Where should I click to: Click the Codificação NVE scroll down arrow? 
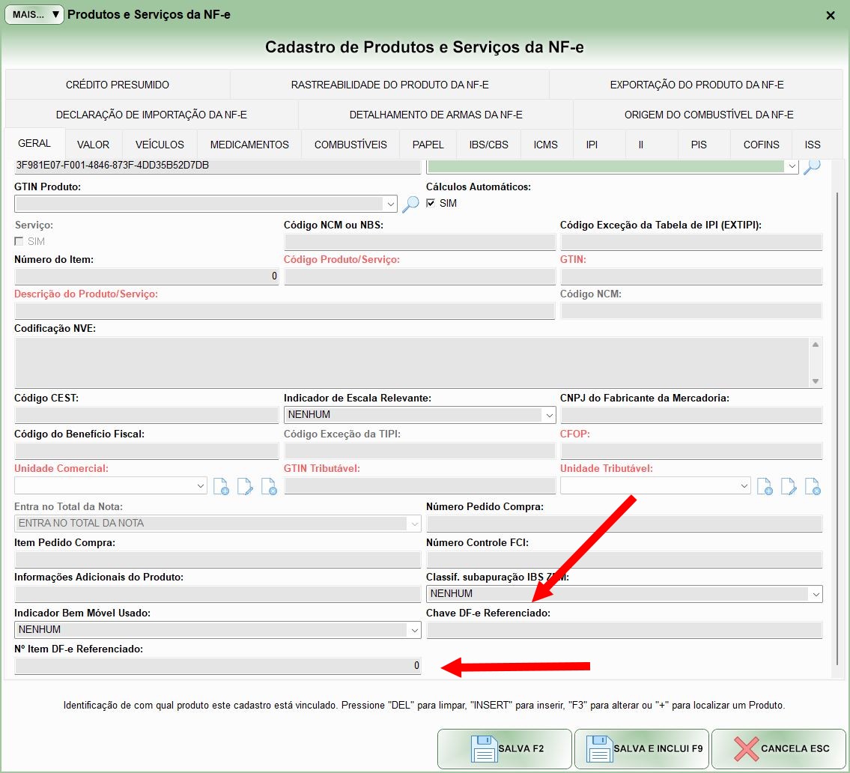coord(816,381)
